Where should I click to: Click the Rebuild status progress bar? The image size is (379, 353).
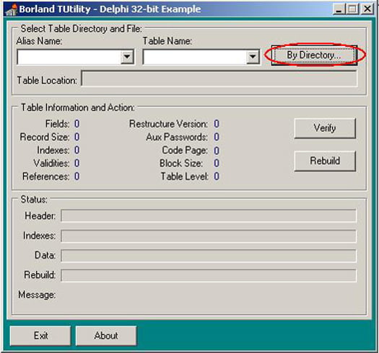click(x=209, y=275)
